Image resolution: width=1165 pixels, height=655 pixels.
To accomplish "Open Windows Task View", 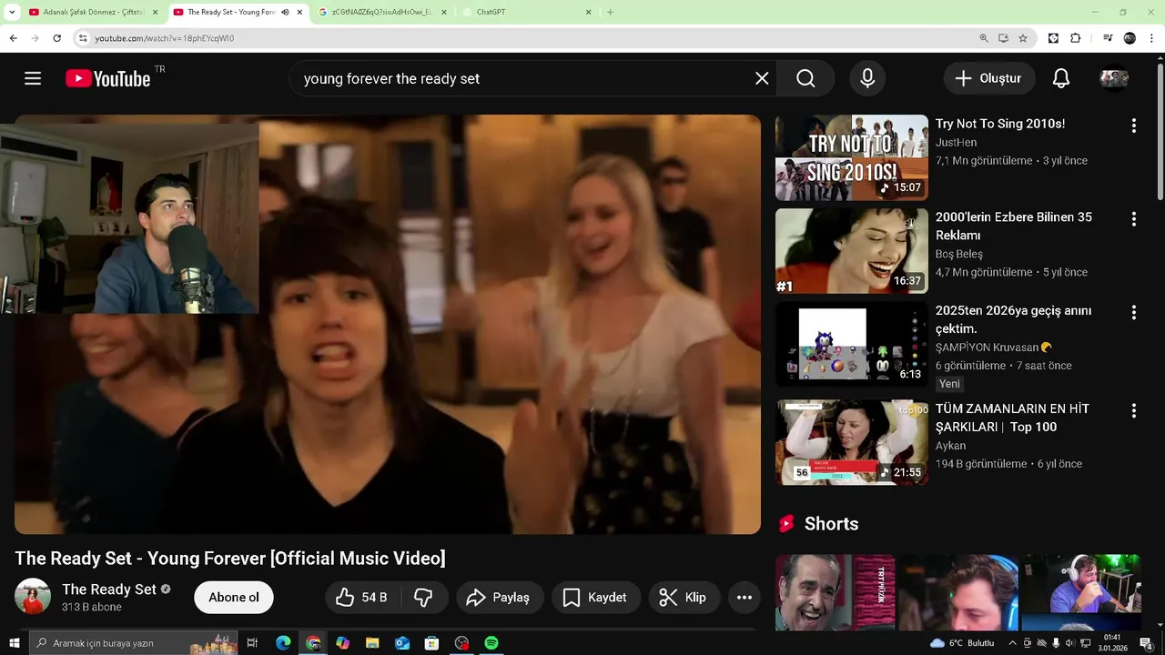I will point(253,643).
